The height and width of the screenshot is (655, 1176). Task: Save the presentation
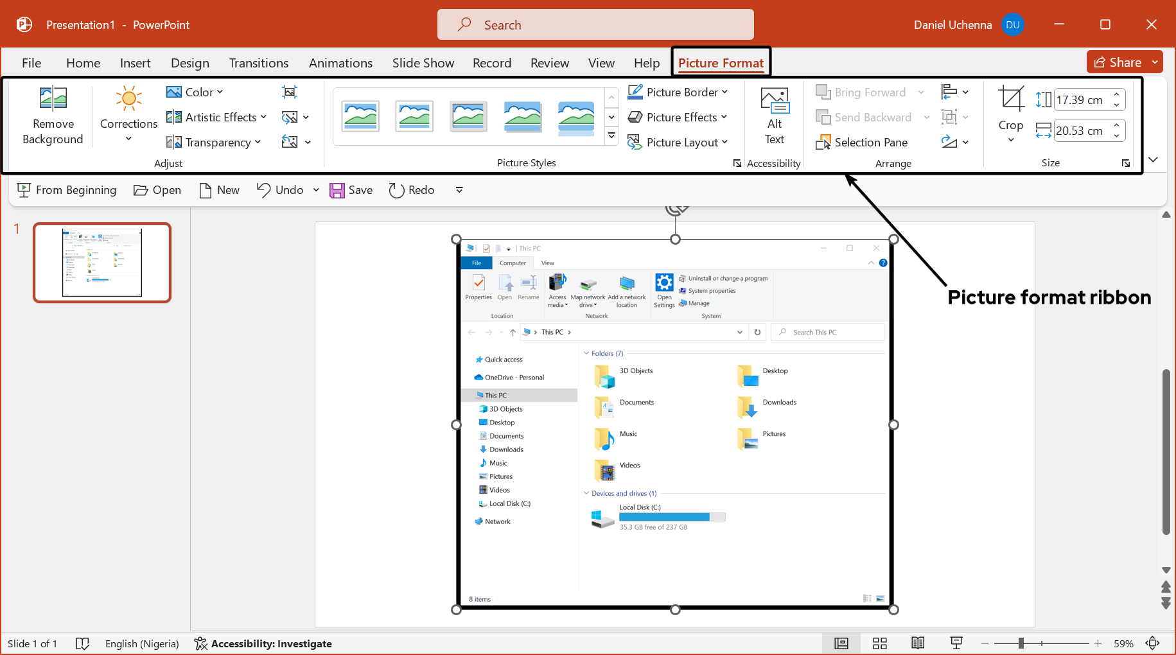click(351, 189)
